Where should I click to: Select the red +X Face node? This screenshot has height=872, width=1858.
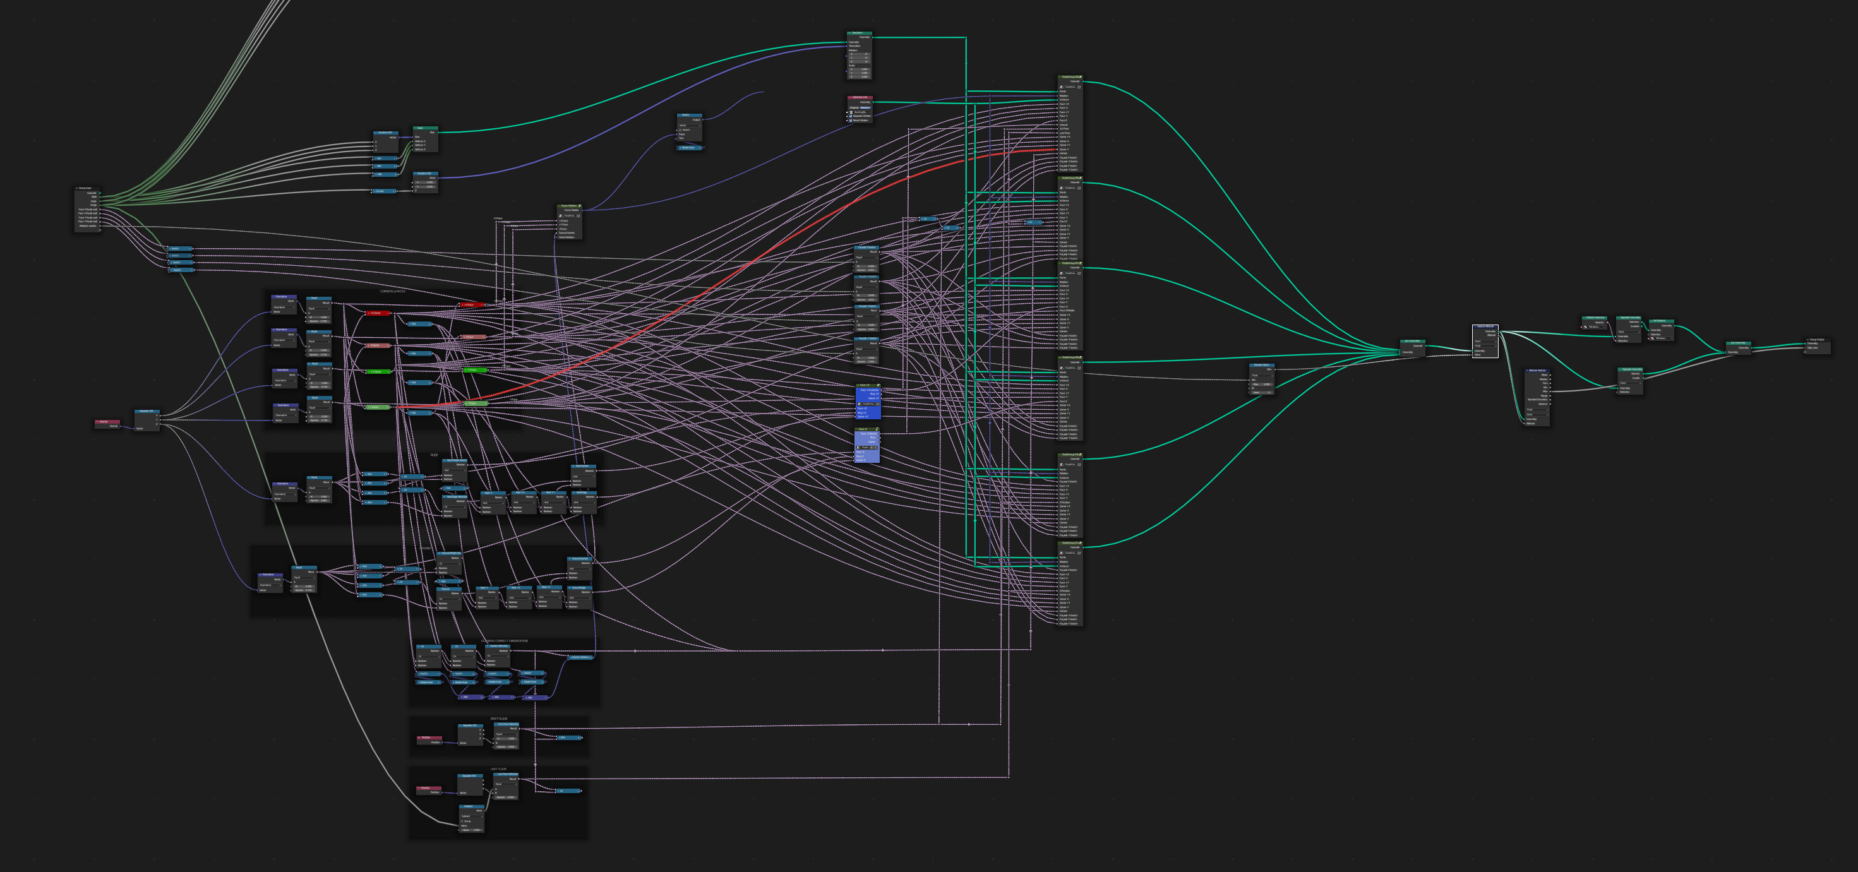point(472,304)
